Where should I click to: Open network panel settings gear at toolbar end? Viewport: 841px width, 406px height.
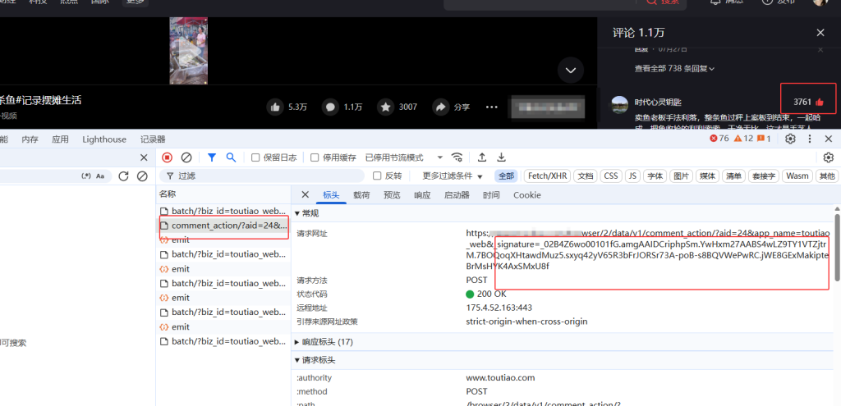click(x=829, y=157)
